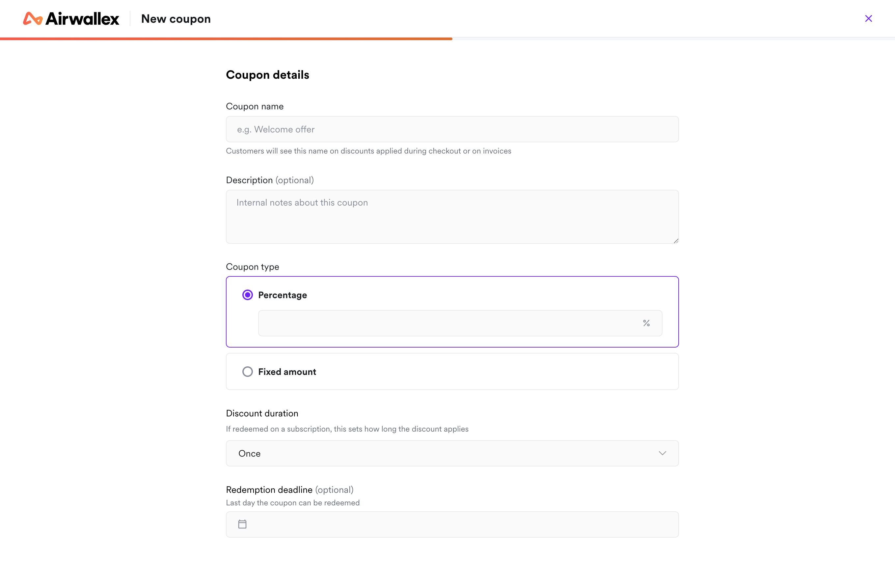Image resolution: width=895 pixels, height=564 pixels.
Task: Click the Percentage radio label text
Action: tap(283, 295)
